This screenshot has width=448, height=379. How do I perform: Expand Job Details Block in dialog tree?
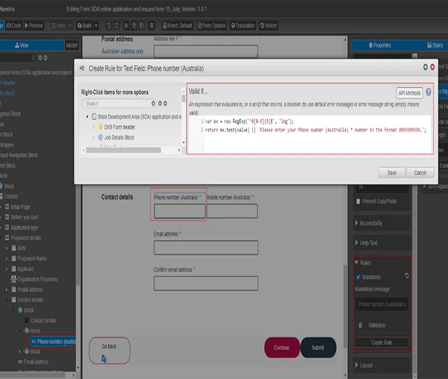[x=93, y=138]
